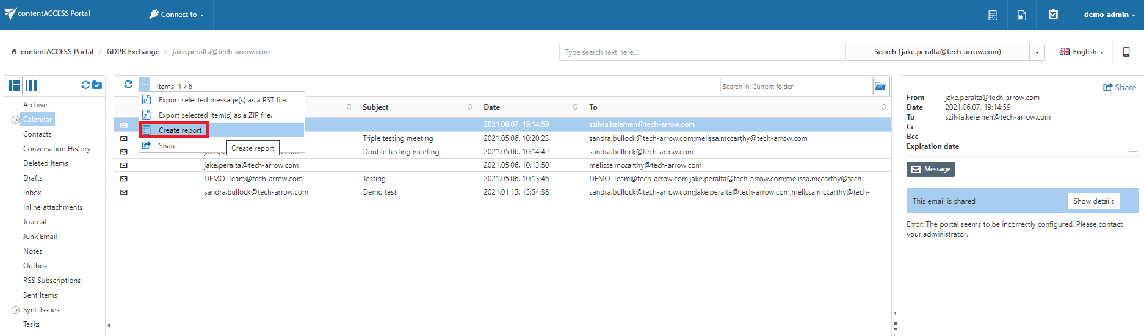This screenshot has height=336, width=1144.
Task: Open the locked document icon in header
Action: [1021, 15]
